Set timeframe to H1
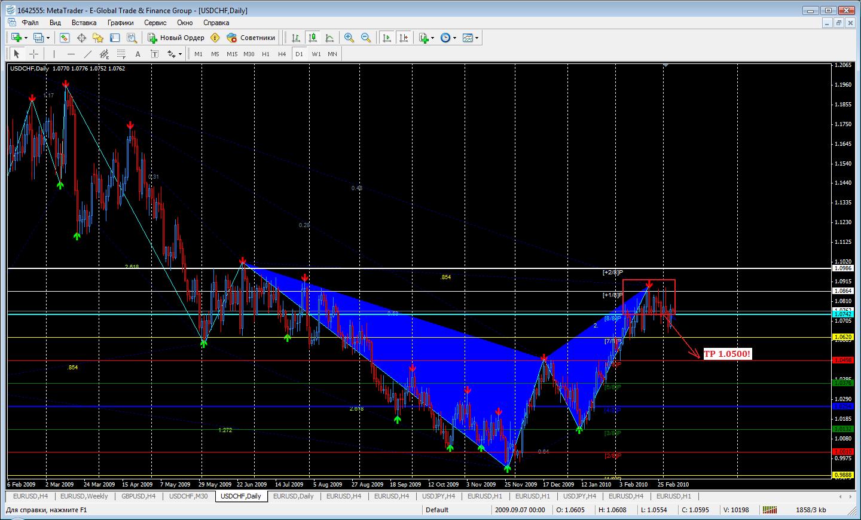 [265, 54]
